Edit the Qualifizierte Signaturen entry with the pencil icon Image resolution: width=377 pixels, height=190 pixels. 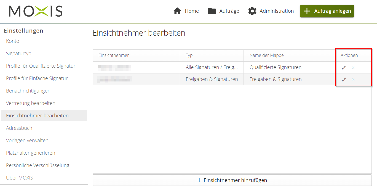tap(344, 67)
